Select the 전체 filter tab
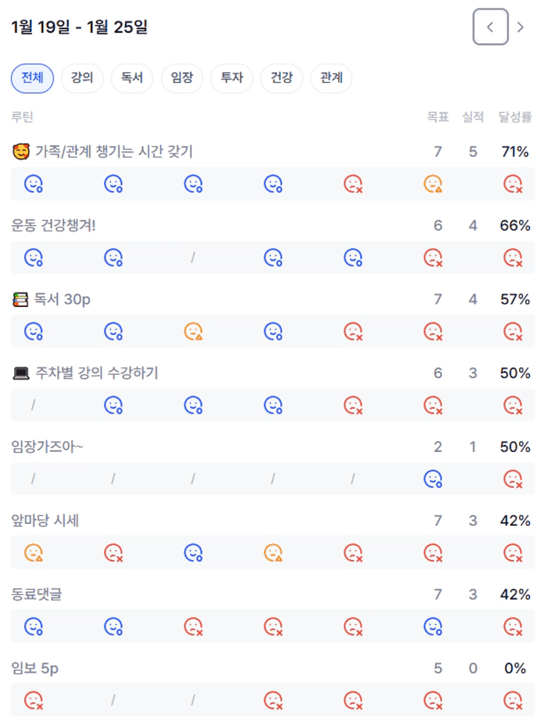The width and height of the screenshot is (540, 718). coord(32,78)
